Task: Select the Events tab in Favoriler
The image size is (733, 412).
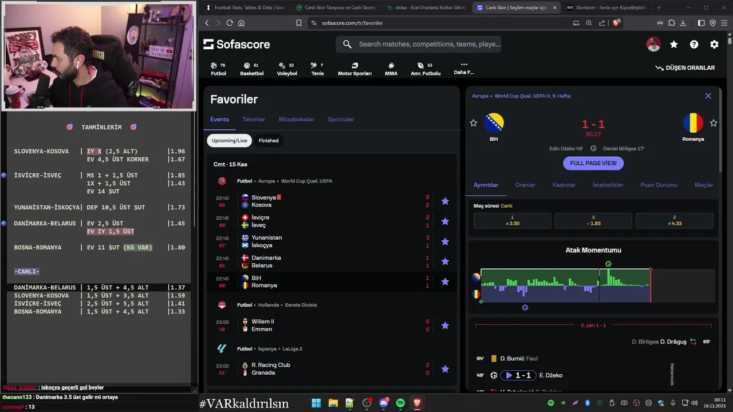Action: click(219, 120)
